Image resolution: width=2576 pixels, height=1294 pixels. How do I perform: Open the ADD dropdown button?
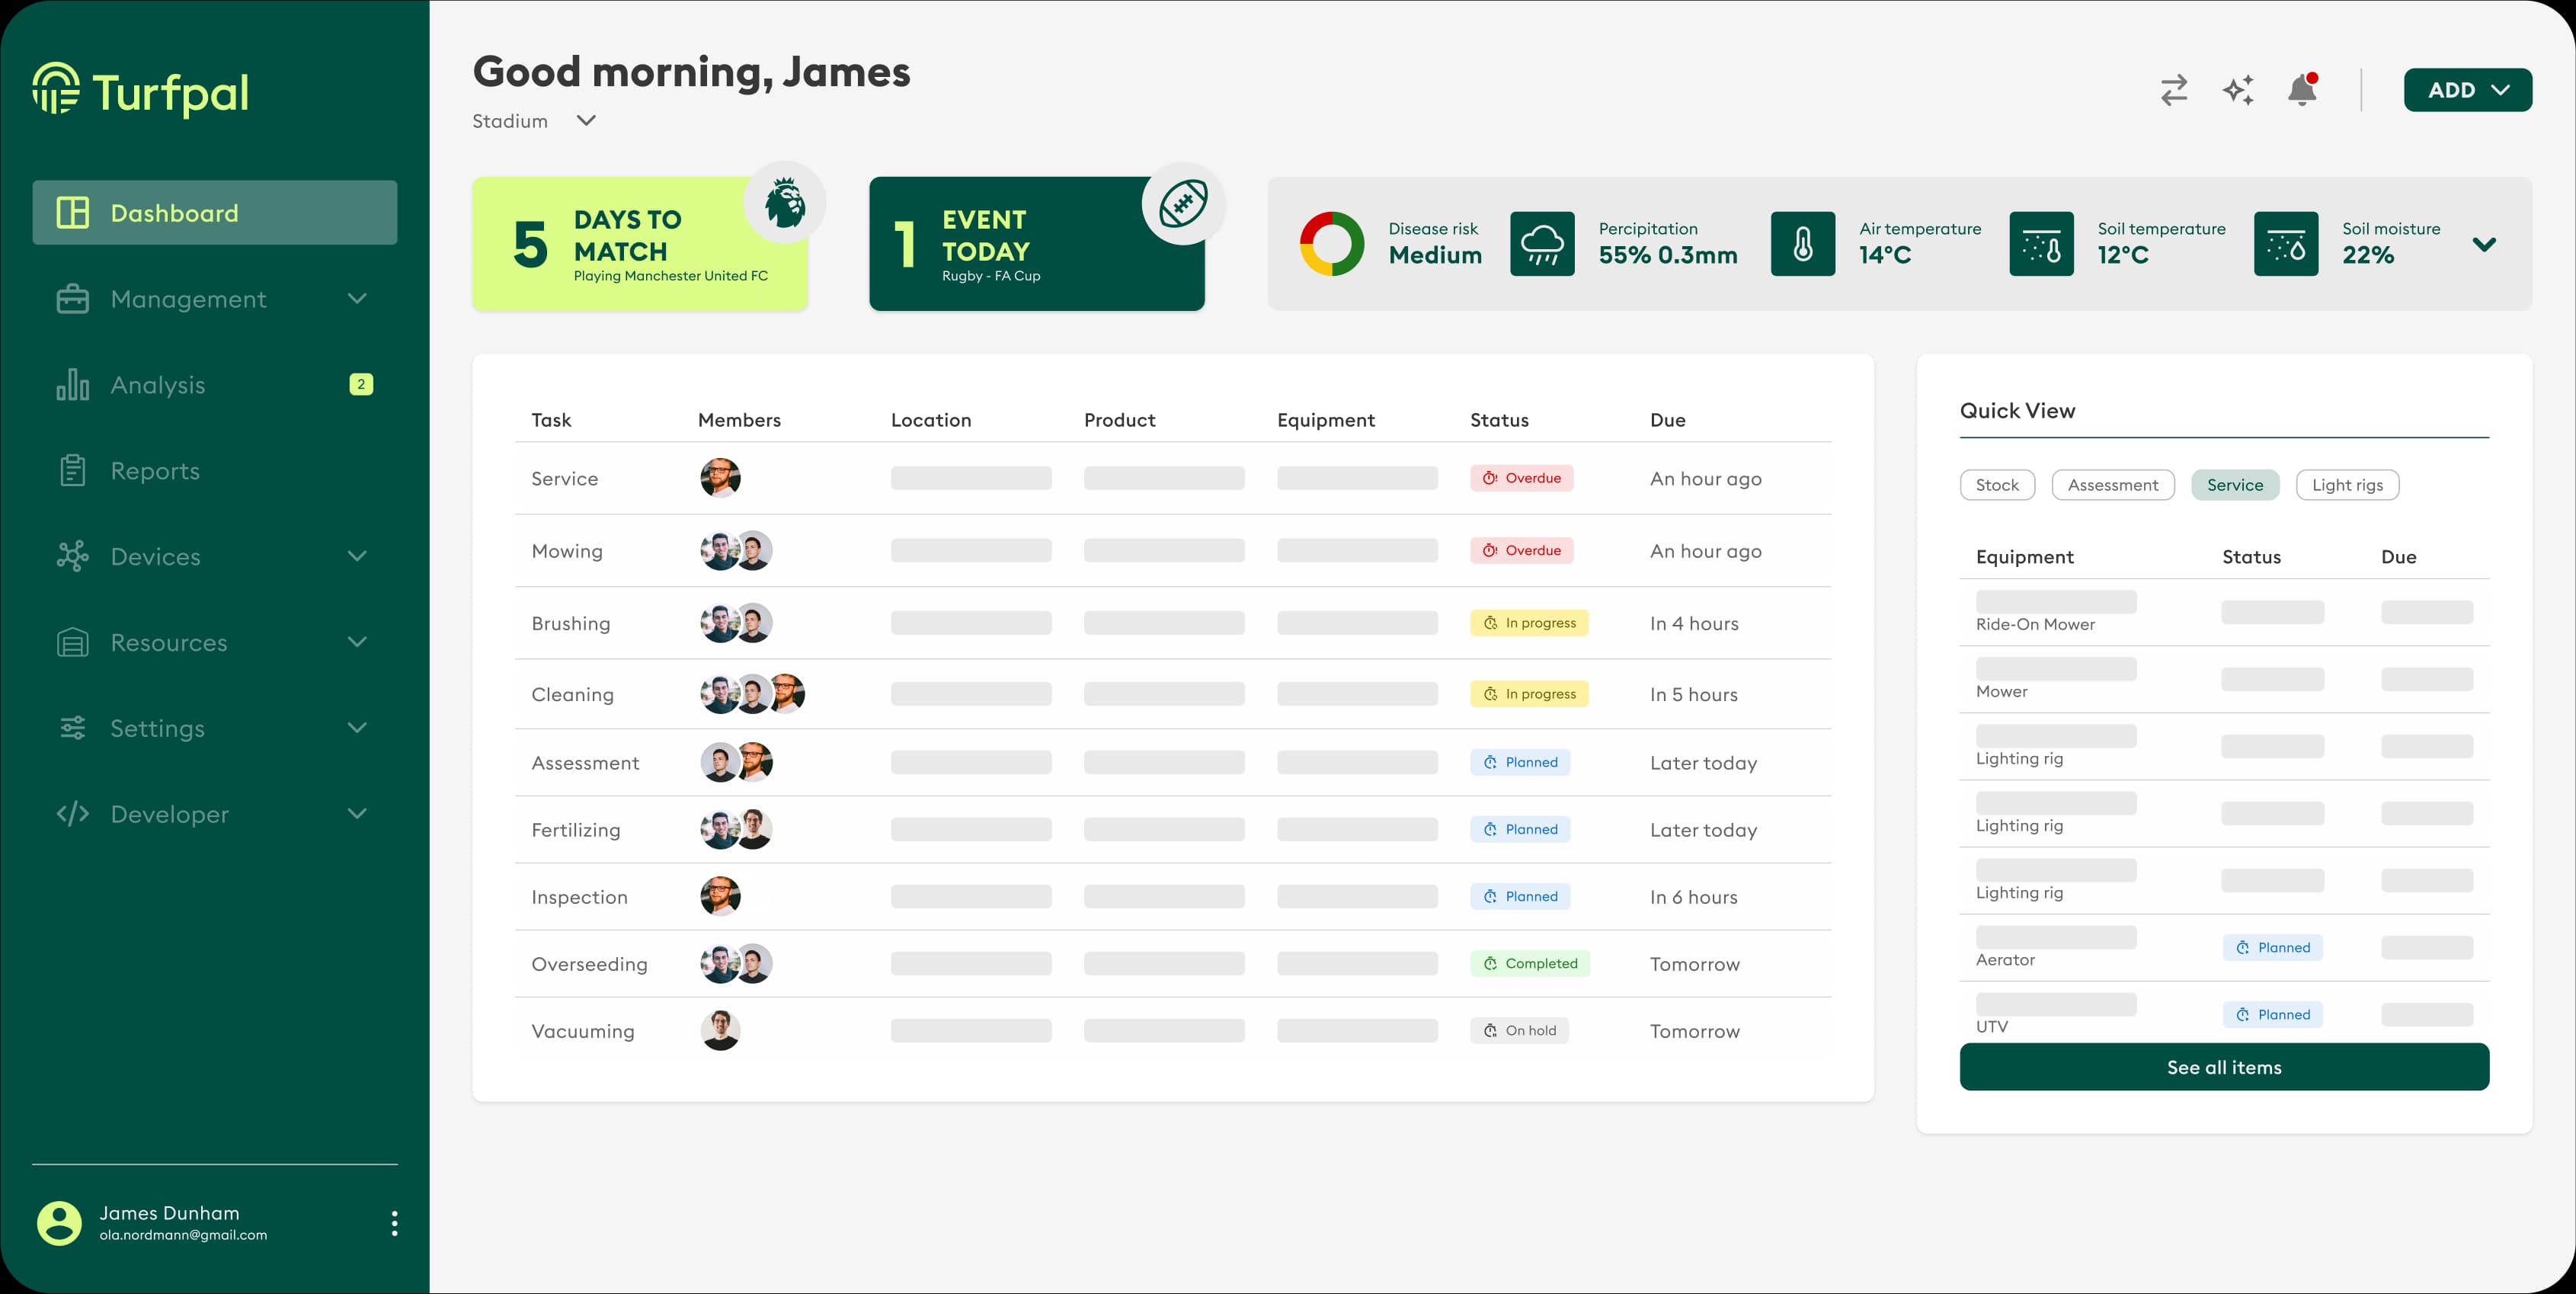2468,90
